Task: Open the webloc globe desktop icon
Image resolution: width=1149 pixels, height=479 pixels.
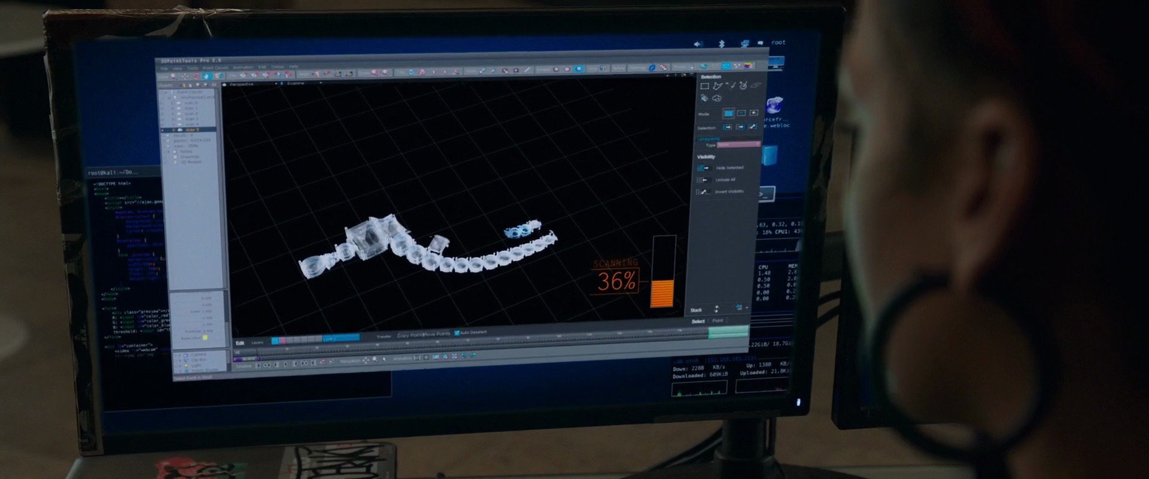Action: (x=773, y=106)
